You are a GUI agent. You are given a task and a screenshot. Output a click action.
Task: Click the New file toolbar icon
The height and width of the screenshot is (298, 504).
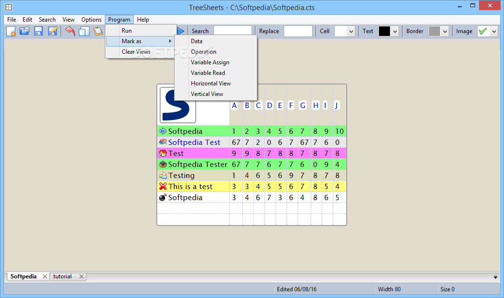(11, 31)
